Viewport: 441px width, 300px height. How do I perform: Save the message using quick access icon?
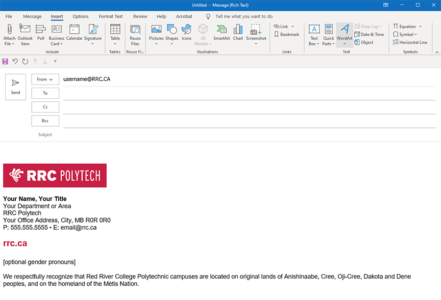point(5,61)
